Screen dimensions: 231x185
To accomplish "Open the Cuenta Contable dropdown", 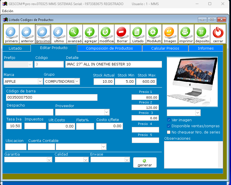I will point(103,147).
